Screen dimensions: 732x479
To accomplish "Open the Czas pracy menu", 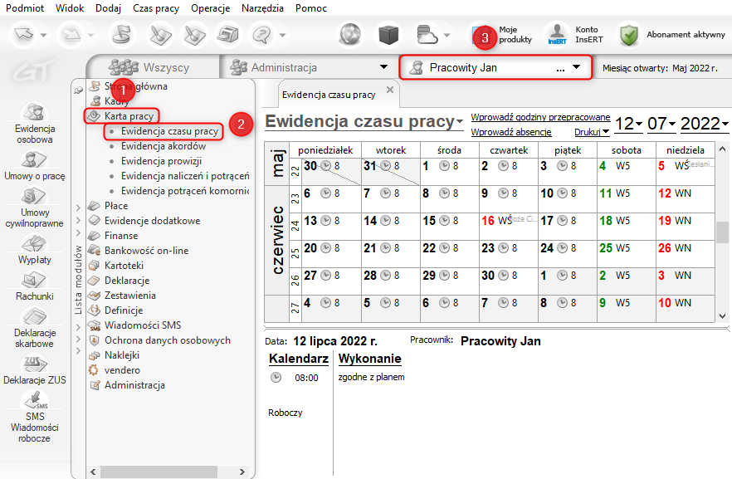I will tap(156, 8).
